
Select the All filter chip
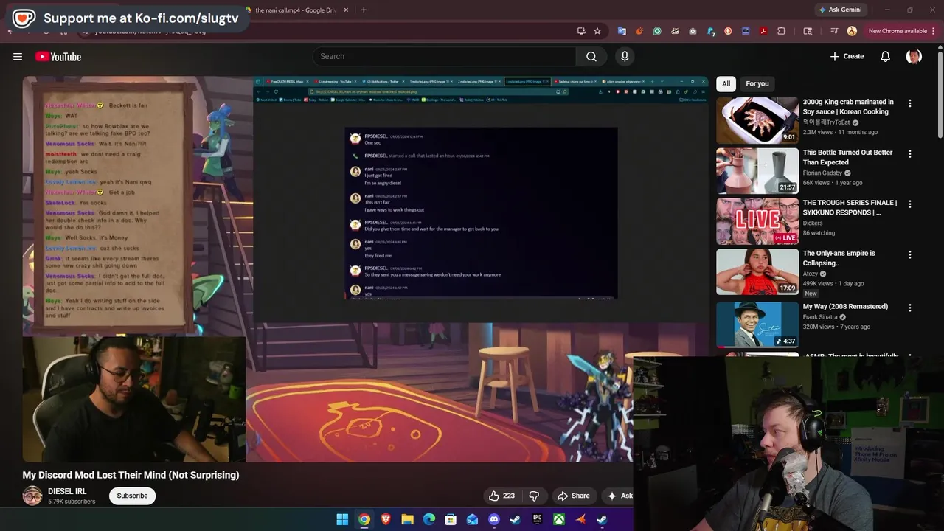[726, 83]
